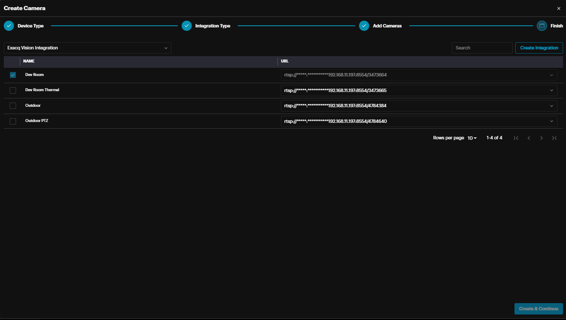The image size is (566, 320).
Task: Select the Dev Room Thermal checkbox
Action: (13, 90)
